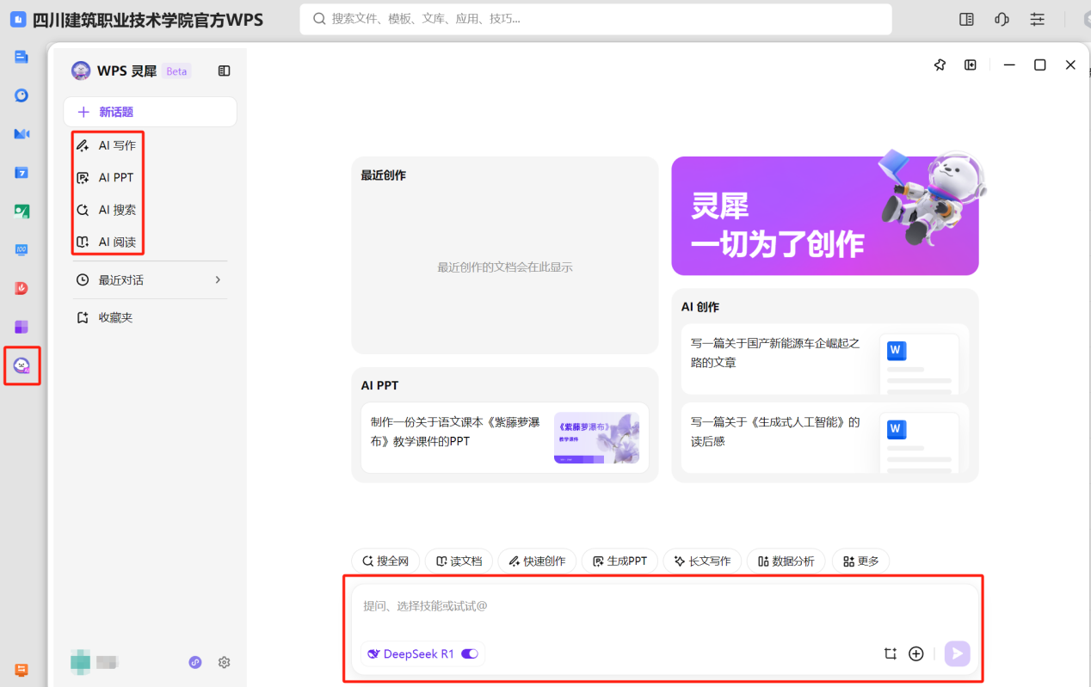1091x687 pixels.
Task: Click the 长文写作 skill chip
Action: 702,561
